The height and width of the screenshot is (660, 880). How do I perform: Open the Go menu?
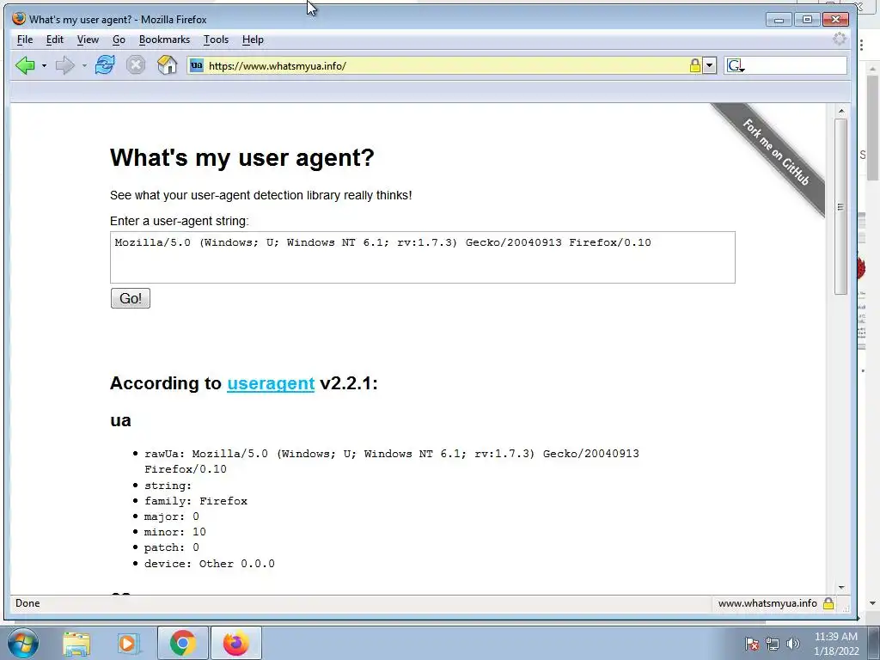tap(119, 40)
